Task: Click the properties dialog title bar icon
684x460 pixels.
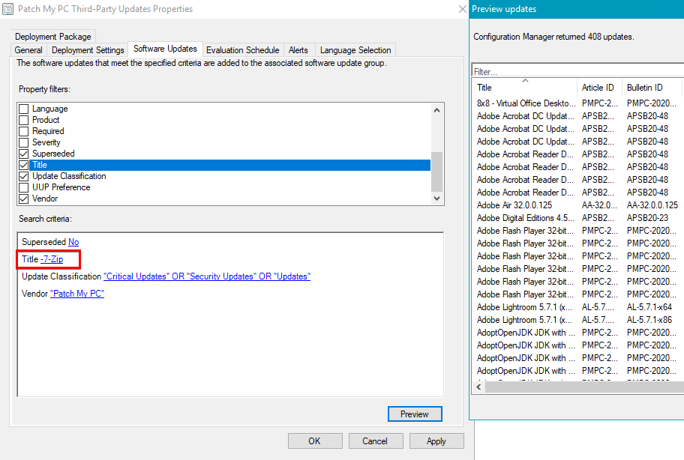Action: [x=7, y=9]
